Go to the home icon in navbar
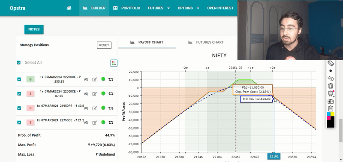Image resolution: width=343 pixels, height=162 pixels. click(69, 8)
